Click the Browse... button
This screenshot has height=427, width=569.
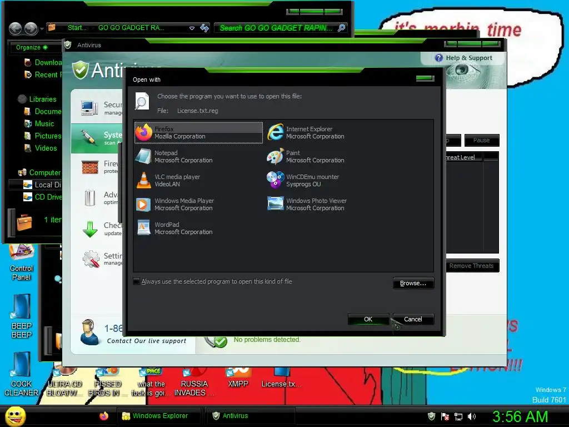413,283
